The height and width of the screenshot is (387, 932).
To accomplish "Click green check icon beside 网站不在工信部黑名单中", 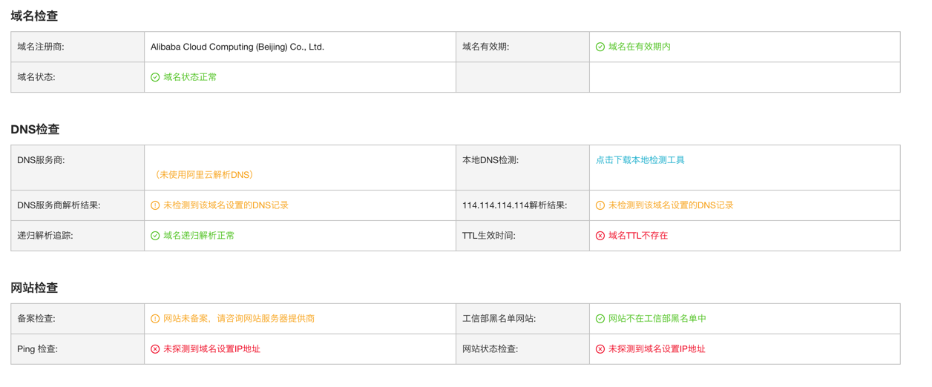I will (x=600, y=319).
